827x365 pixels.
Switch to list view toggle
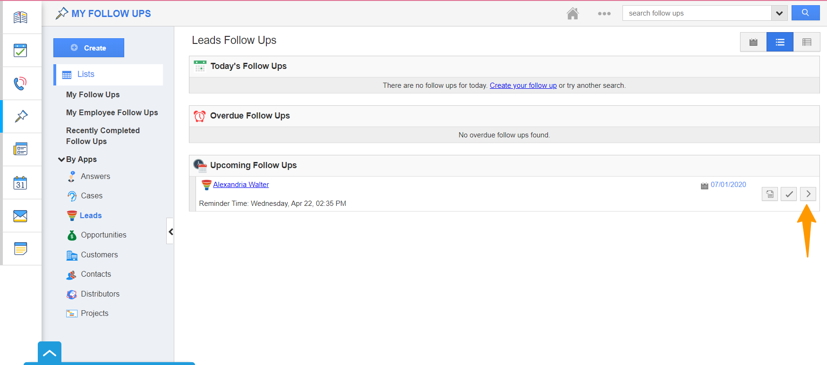click(780, 42)
